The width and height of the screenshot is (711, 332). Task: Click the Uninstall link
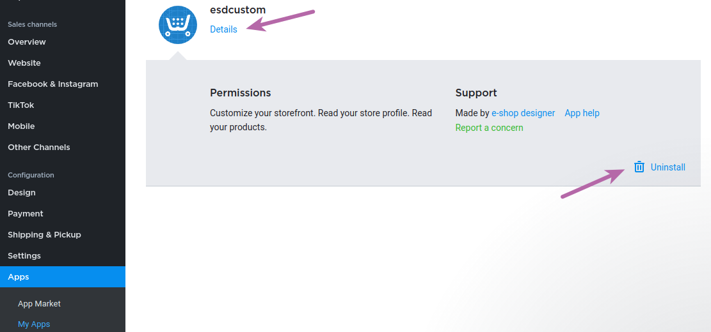668,167
